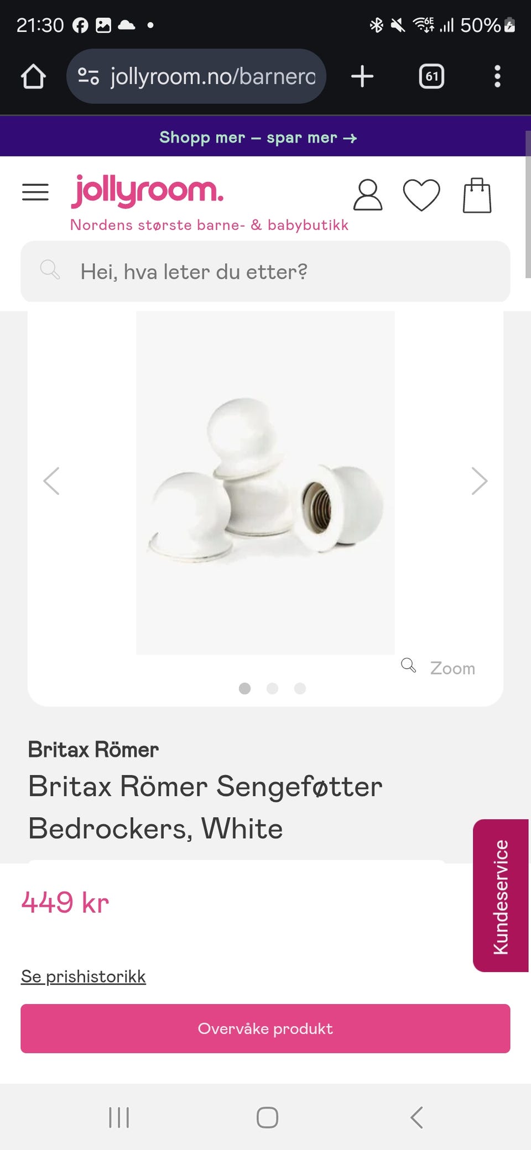Image resolution: width=531 pixels, height=1150 pixels.
Task: Select the second image carousel dot
Action: (272, 688)
